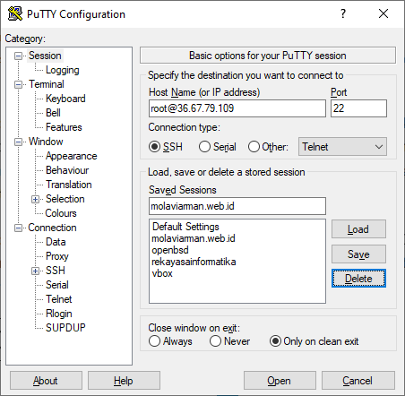Click the Load session button
This screenshot has width=405, height=396.
coord(358,229)
